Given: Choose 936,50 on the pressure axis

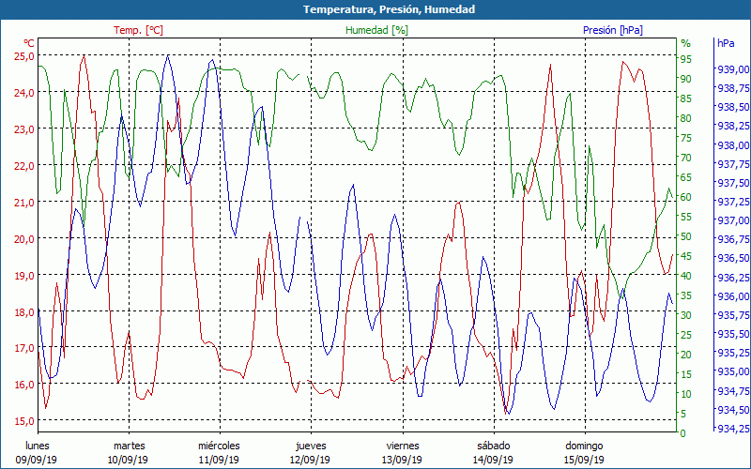Looking at the screenshot, I should point(733,259).
